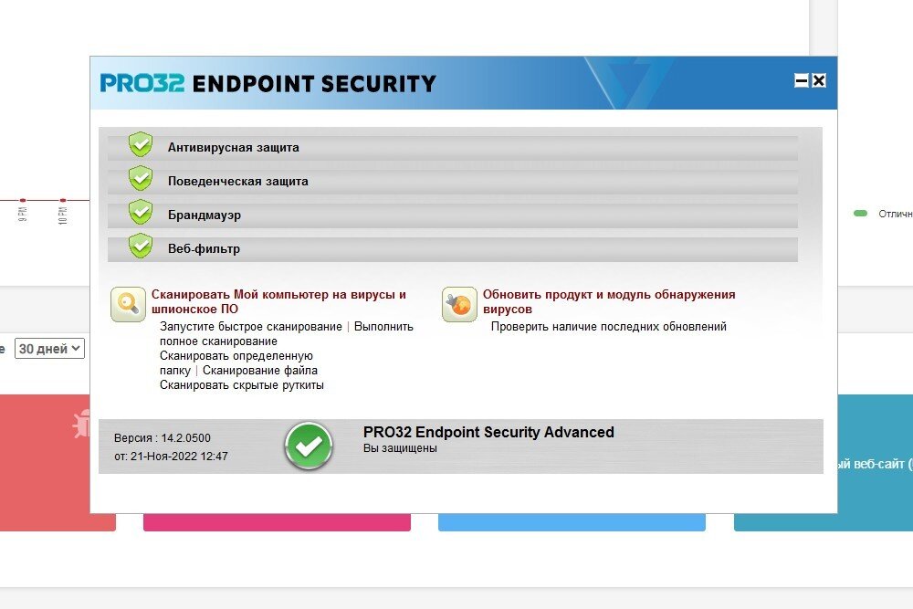
Task: Click the globe update icon
Action: pos(459,304)
